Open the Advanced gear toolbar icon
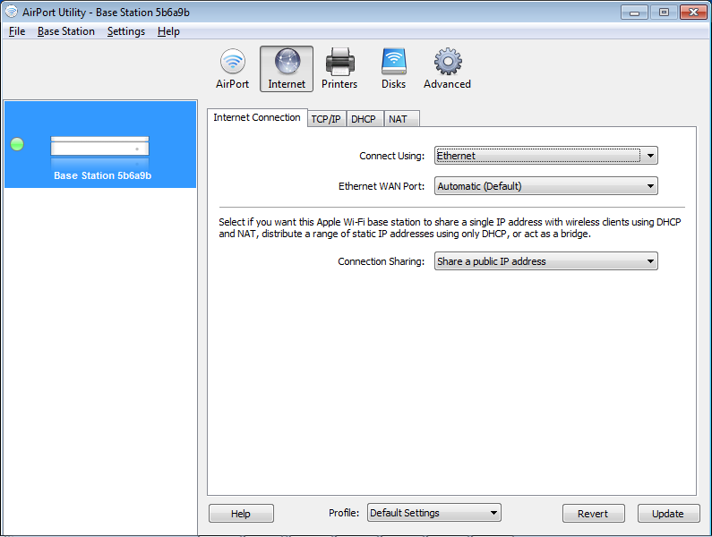712x537 pixels. click(x=447, y=69)
